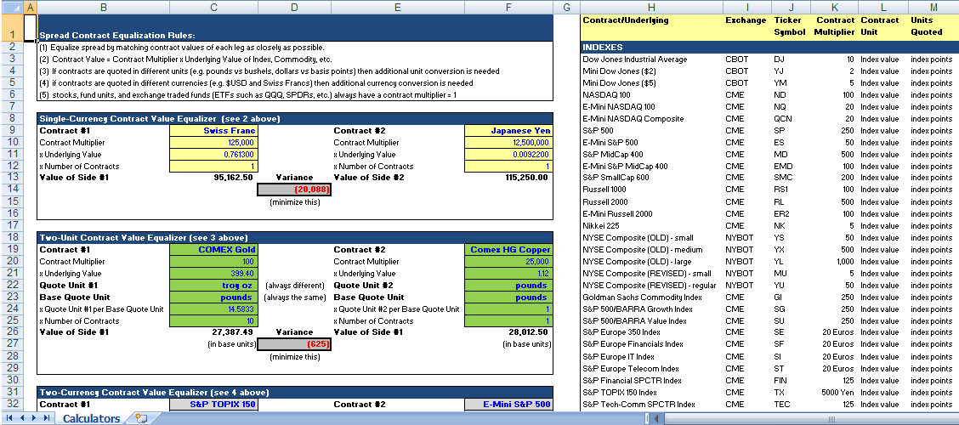Select ticker symbol ER2
959x425 pixels.
780,214
